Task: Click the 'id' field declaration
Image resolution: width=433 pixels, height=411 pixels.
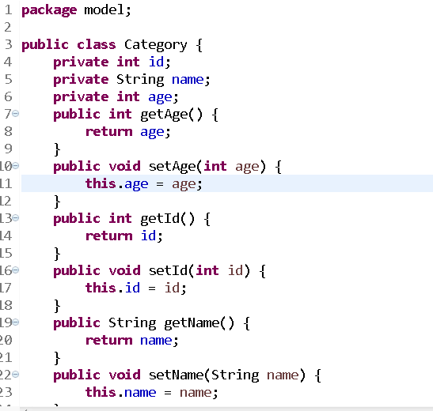Action: click(x=156, y=62)
